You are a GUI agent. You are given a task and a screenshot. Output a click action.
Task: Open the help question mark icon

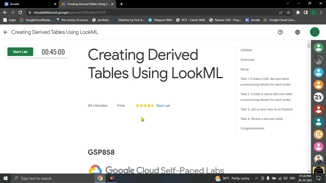[x=280, y=32]
